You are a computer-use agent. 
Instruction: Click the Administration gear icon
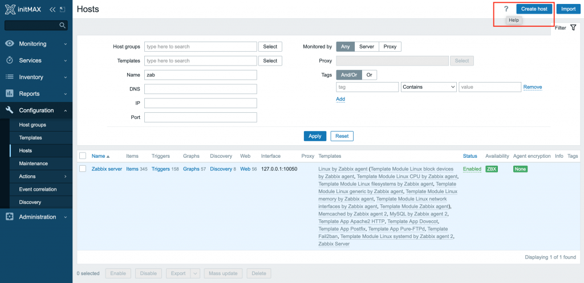[x=10, y=217]
